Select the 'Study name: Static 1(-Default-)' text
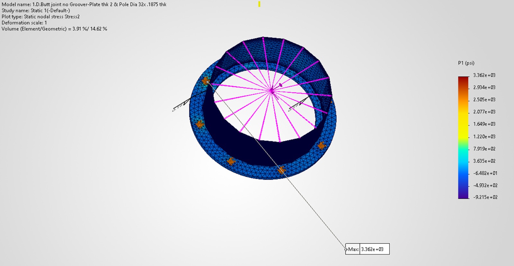Screen dimensions: 514x266 tap(36, 11)
